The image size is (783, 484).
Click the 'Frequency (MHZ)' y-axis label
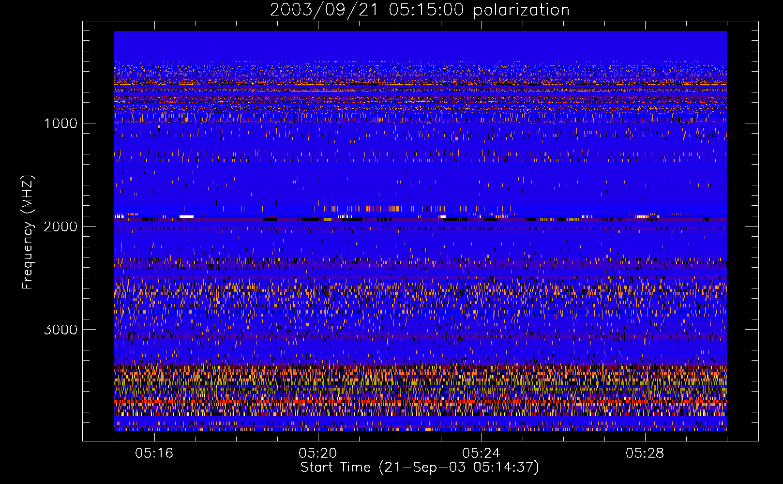[28, 232]
